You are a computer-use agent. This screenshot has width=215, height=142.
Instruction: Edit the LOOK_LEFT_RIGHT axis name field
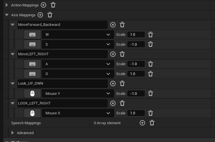[x=62, y=103]
